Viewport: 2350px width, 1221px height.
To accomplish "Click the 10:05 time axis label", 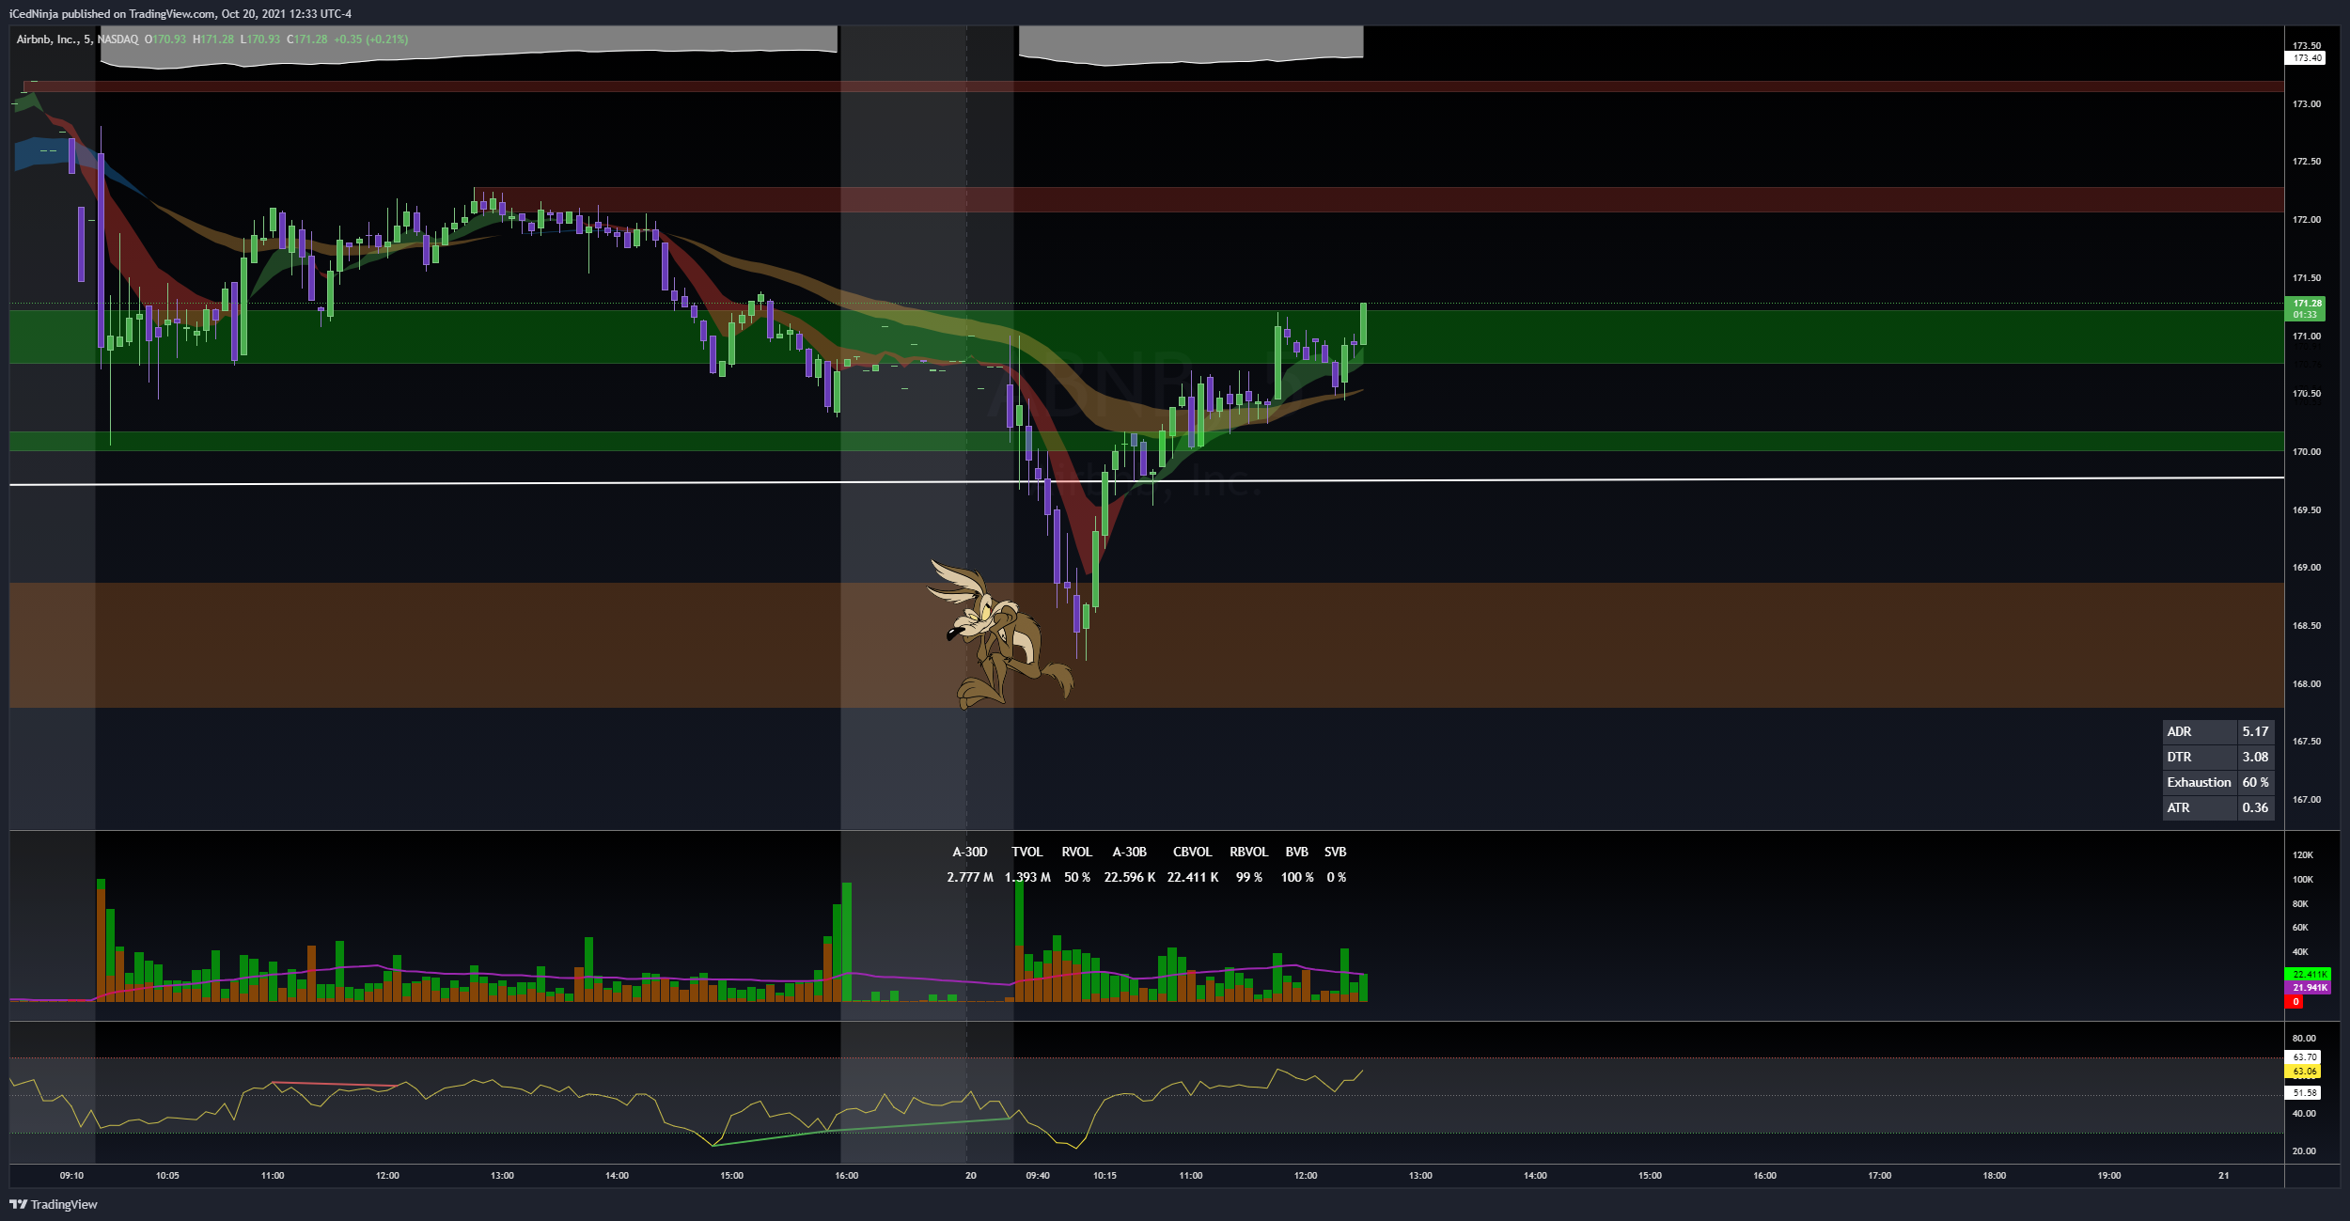I will 167,1176.
